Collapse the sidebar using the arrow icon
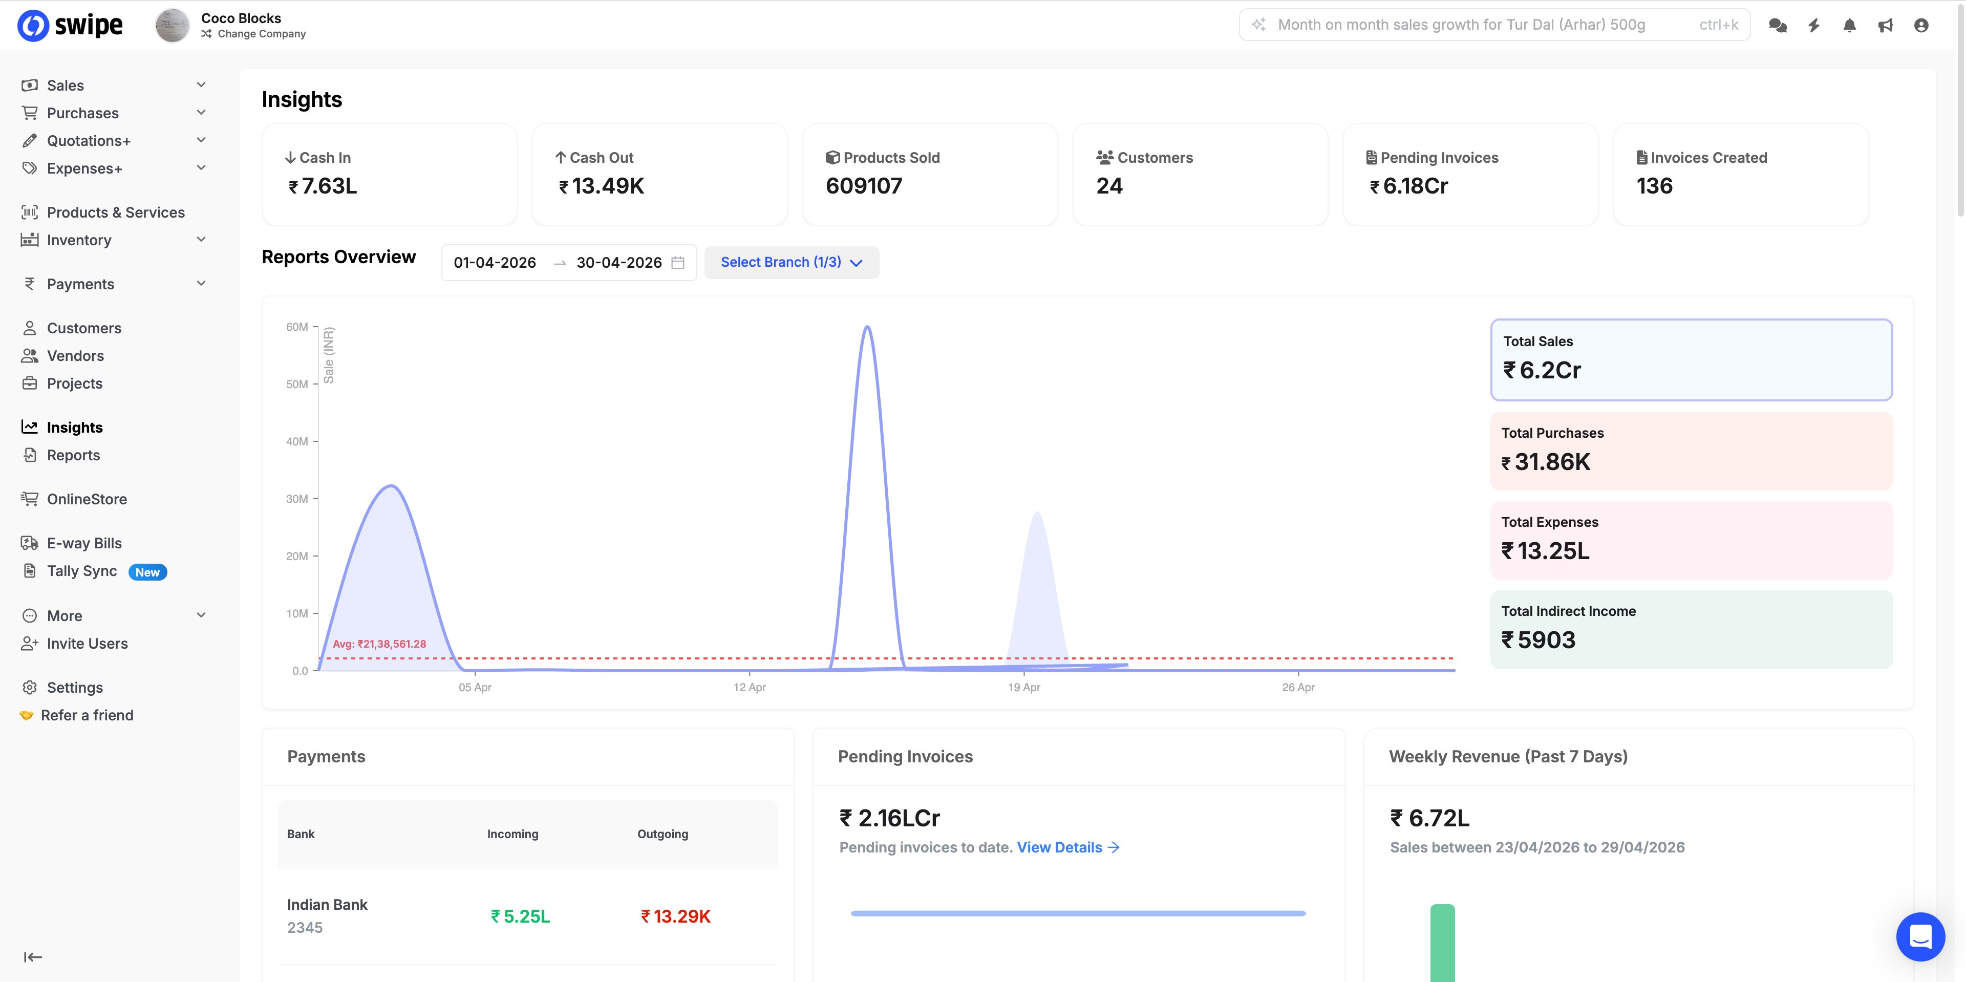 point(32,957)
